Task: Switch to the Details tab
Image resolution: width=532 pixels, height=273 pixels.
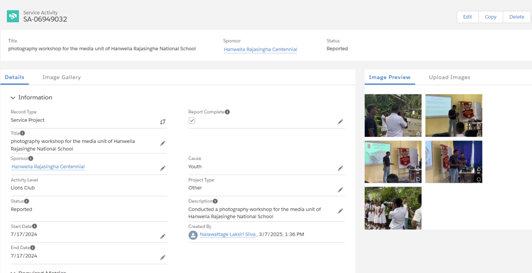Action: [15, 77]
